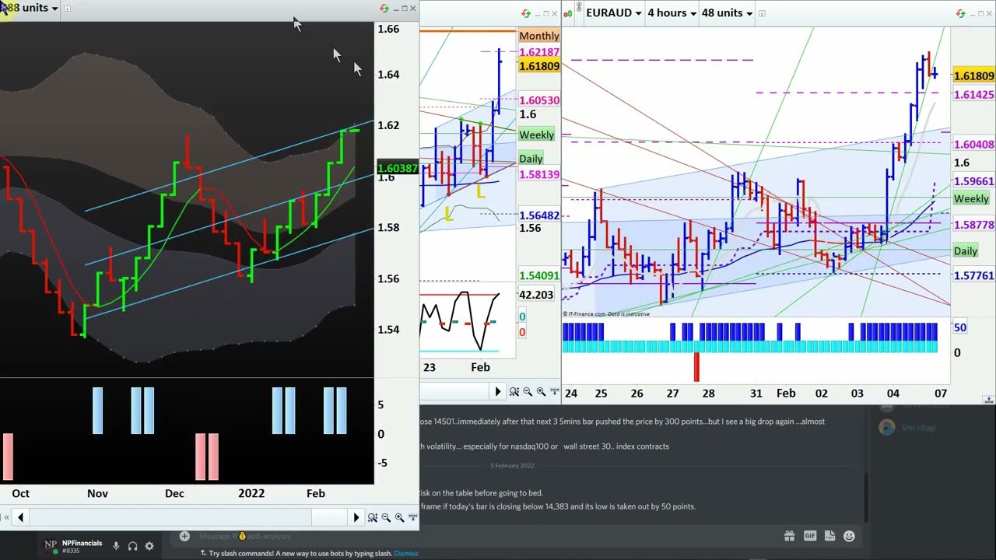Open the Discord sticker picker
This screenshot has width=996, height=560.
(829, 536)
